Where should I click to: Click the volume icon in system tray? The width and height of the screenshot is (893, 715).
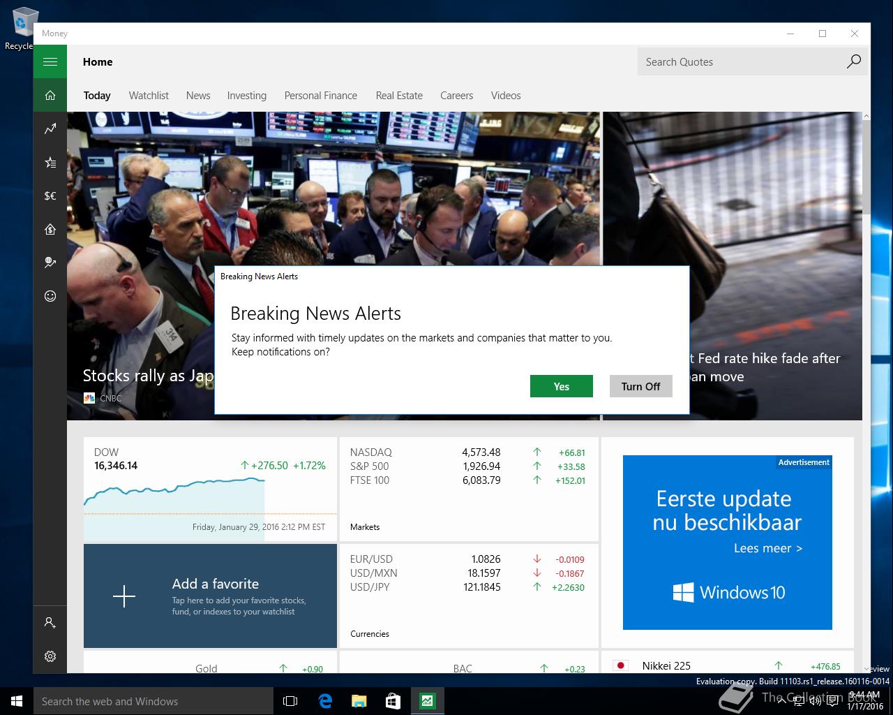(815, 701)
